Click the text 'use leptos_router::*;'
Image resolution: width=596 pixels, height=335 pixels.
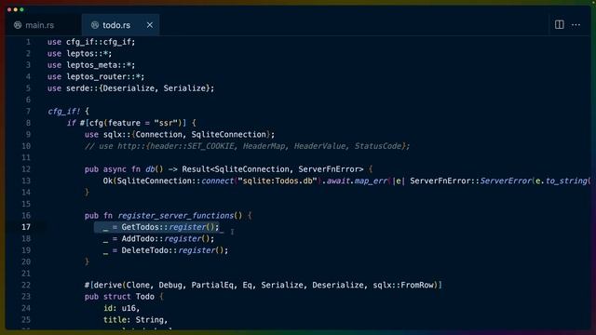96,76
